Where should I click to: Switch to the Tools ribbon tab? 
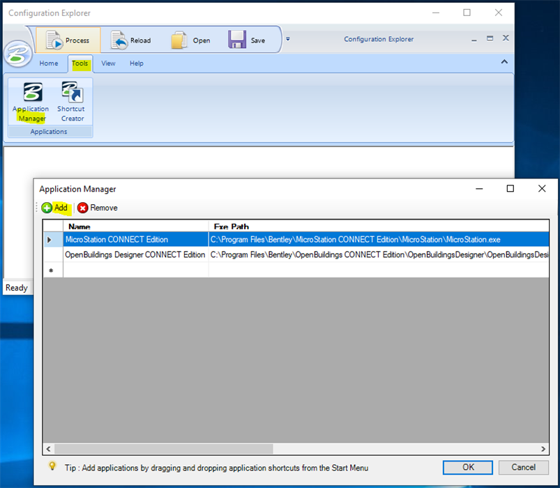(80, 63)
